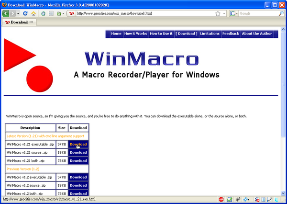Click the scrollbar up arrow
287x204 pixels.
pyautogui.click(x=283, y=29)
